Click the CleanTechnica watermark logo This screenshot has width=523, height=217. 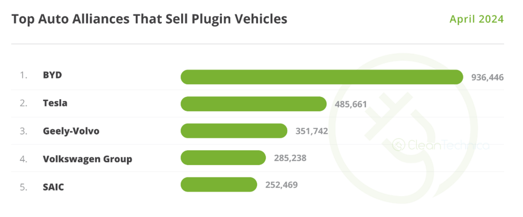tap(441, 145)
